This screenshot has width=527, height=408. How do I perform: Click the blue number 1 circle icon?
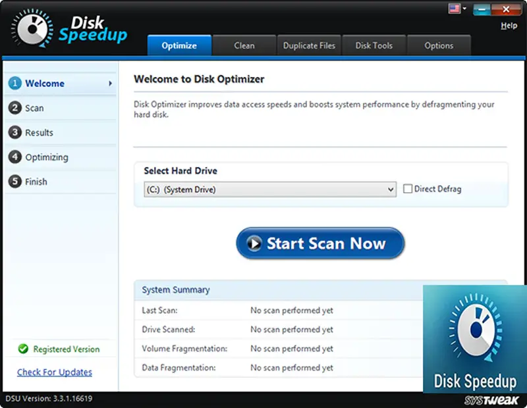14,83
